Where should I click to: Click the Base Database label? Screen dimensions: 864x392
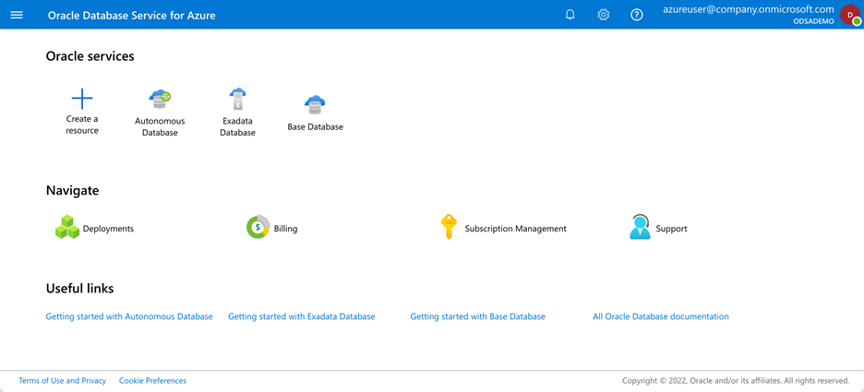tap(315, 126)
